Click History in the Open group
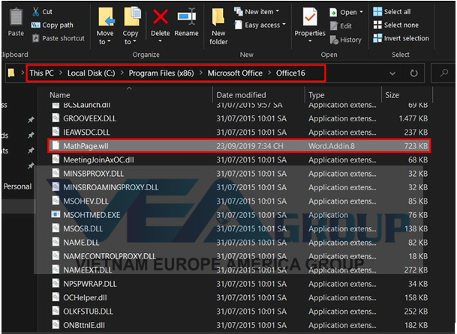The width and height of the screenshot is (457, 334). (x=350, y=40)
